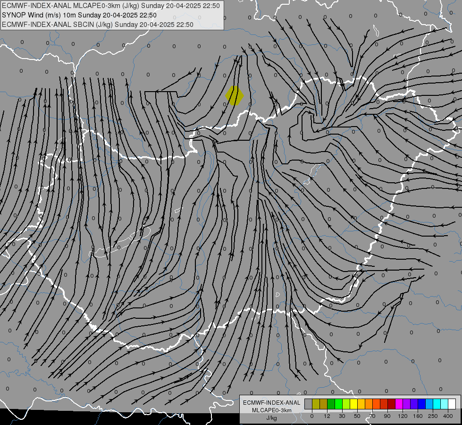Click the gray swatch in the MLCAPE legend
The image size is (462, 425).
[308, 404]
